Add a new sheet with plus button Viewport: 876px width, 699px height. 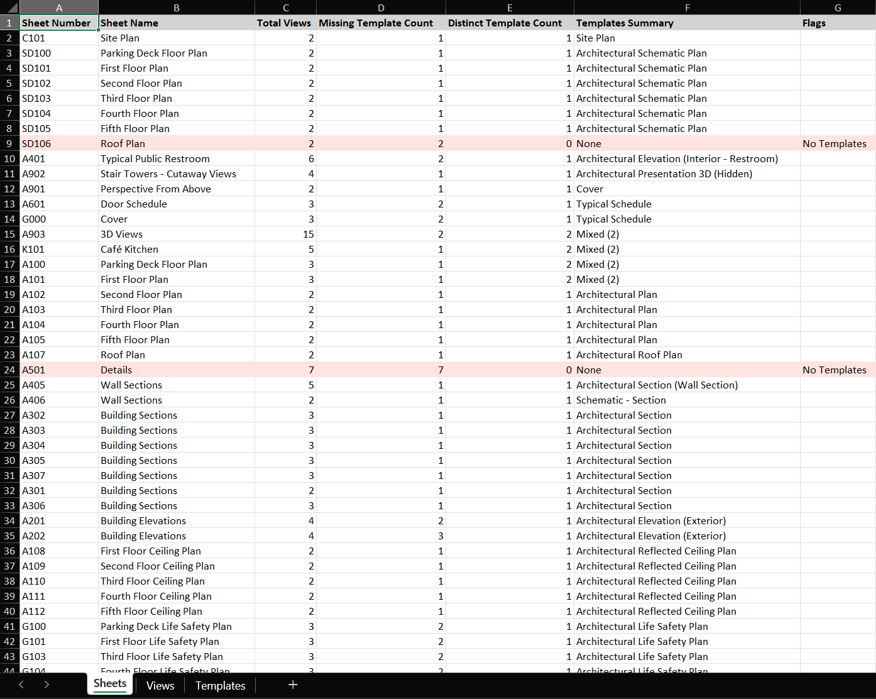pyautogui.click(x=293, y=685)
